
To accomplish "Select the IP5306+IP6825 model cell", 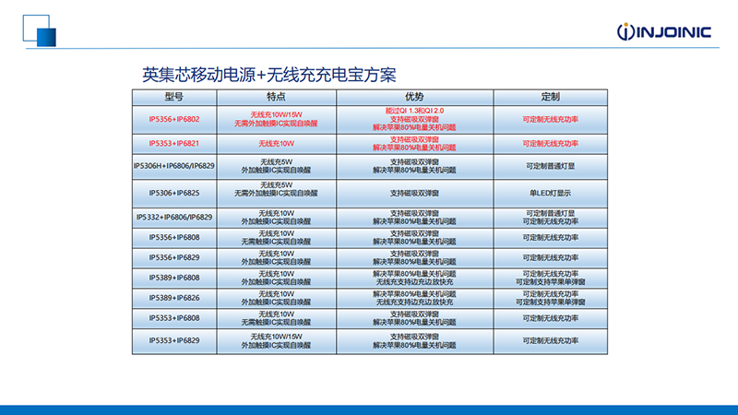I will 174,193.
